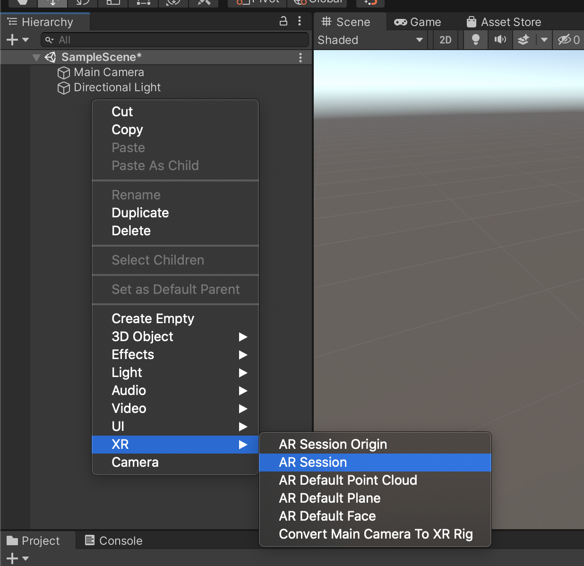The image size is (584, 566).
Task: Expand the UI submenu
Action: (x=175, y=426)
